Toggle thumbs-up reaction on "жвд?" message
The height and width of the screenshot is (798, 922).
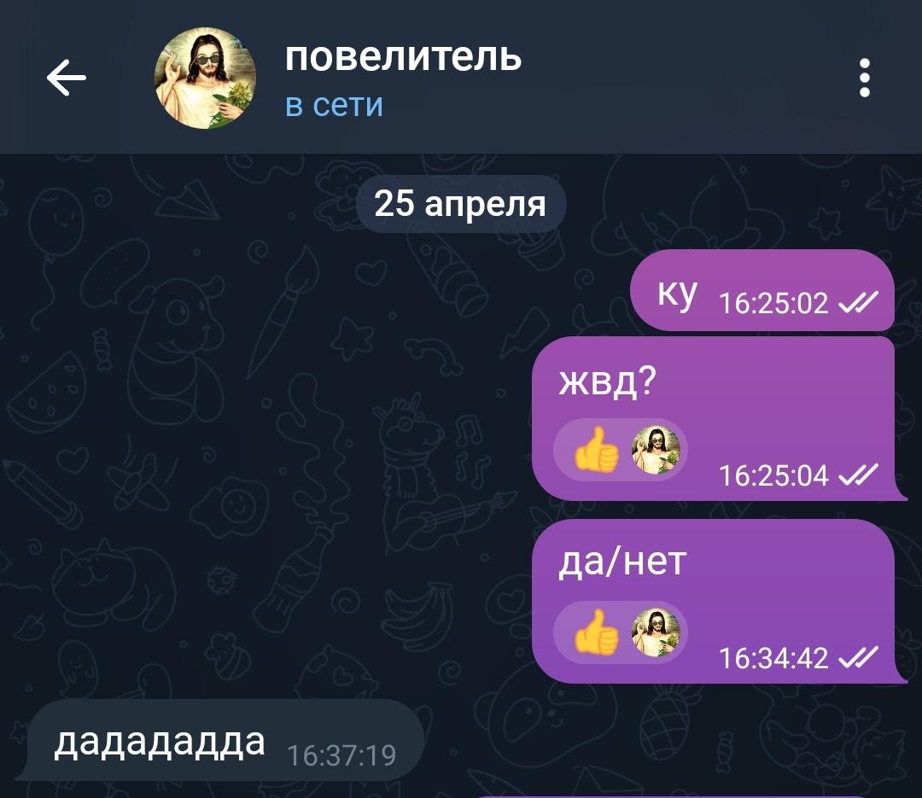[x=621, y=450]
